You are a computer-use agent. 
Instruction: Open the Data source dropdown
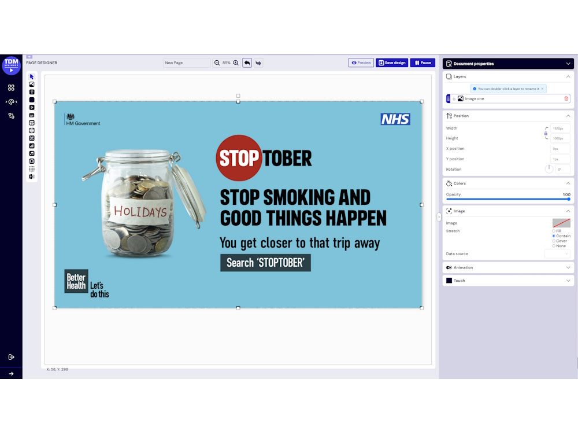(557, 253)
